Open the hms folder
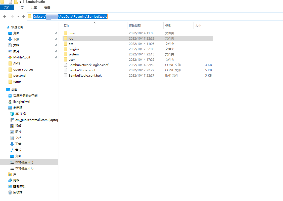 tap(72, 33)
